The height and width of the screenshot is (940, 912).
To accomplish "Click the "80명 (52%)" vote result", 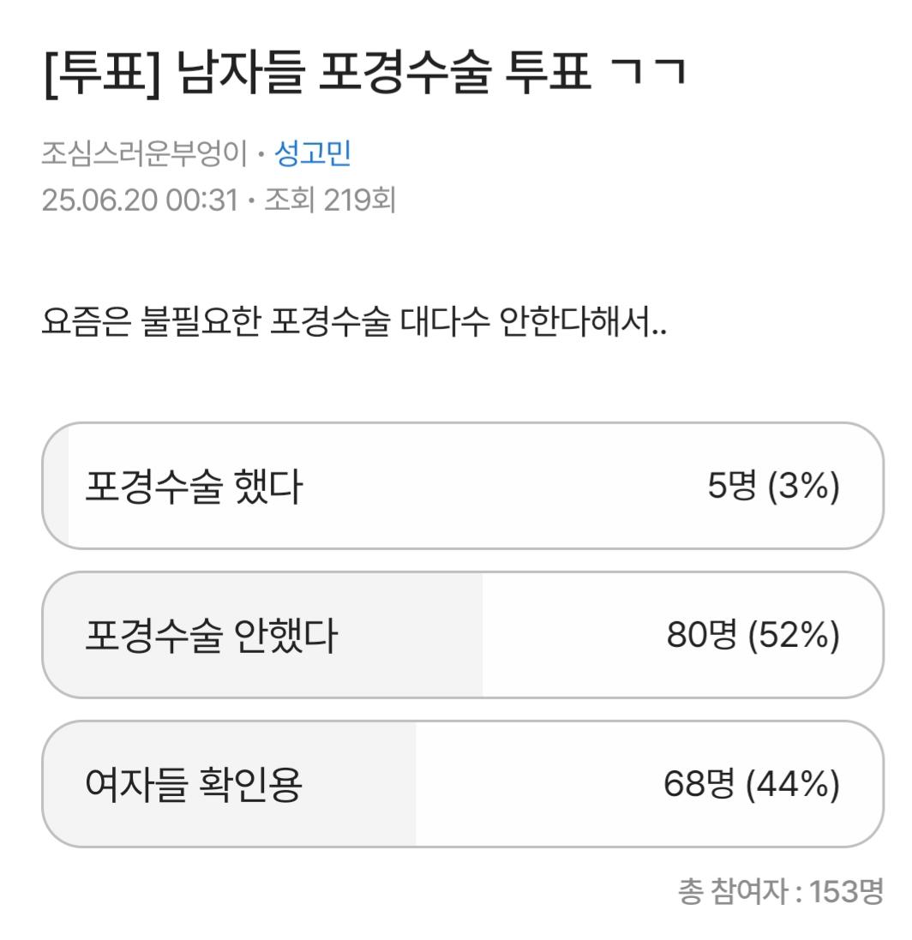I will pos(753,636).
